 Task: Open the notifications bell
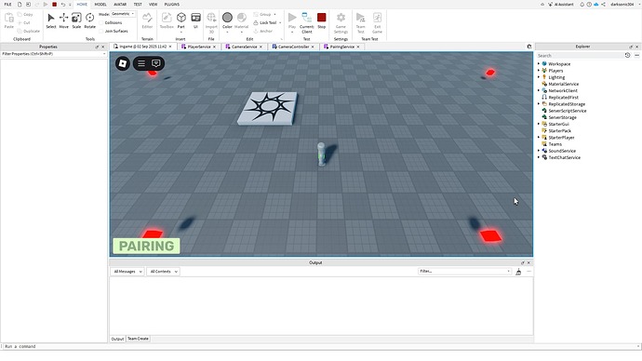pos(582,4)
